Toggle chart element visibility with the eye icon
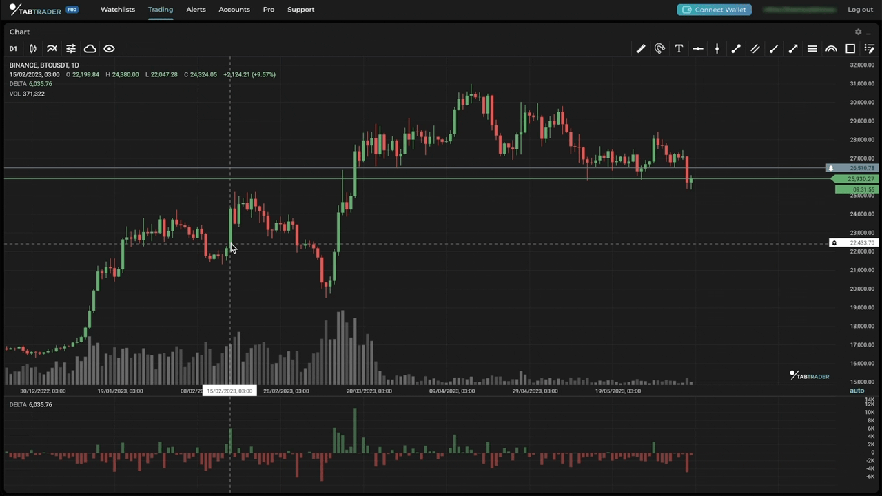Screen dimensions: 882x496 [x=109, y=48]
